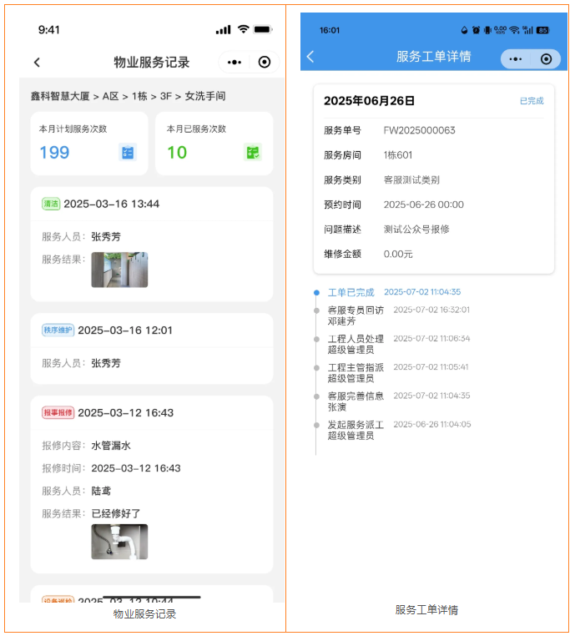575x641 pixels.
Task: Tap the green calendar icon beside 10
Action: 253,153
